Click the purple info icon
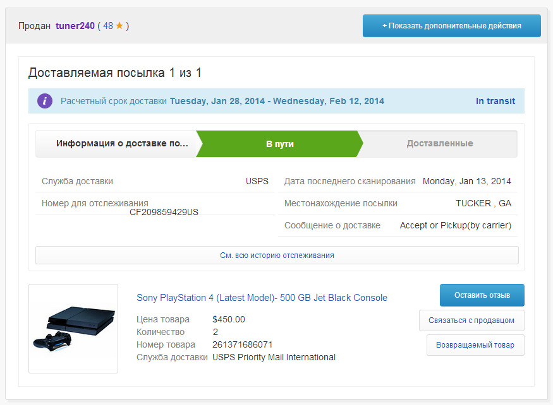This screenshot has width=553, height=405. [44, 101]
